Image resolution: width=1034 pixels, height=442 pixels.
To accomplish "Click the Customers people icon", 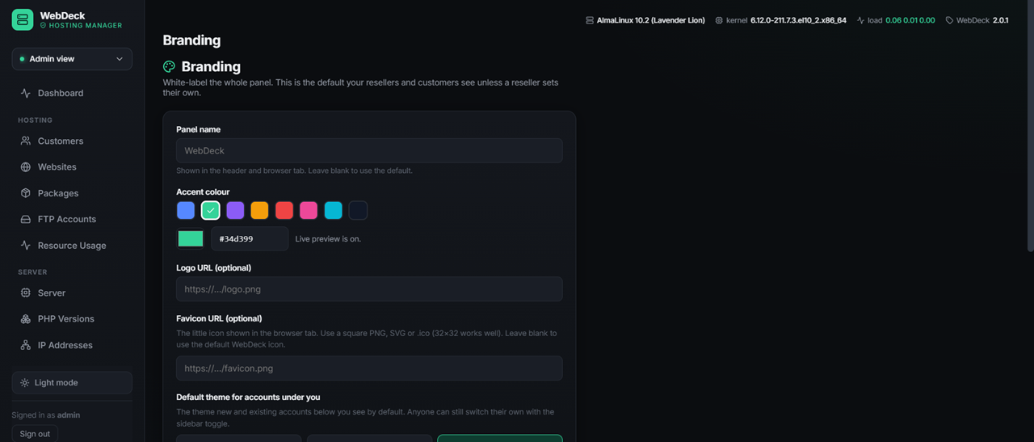I will 26,141.
